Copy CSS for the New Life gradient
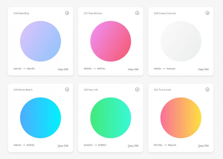Screen dimensions: 223x159 click(133, 146)
